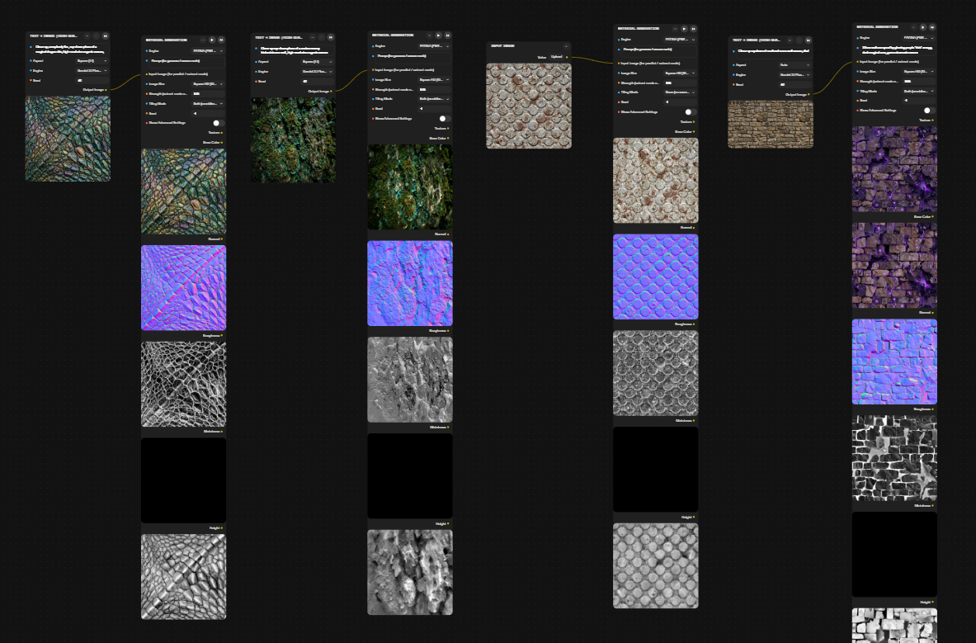The height and width of the screenshot is (643, 976).
Task: Collapse the Input Image node with its chevron
Action: (x=566, y=46)
